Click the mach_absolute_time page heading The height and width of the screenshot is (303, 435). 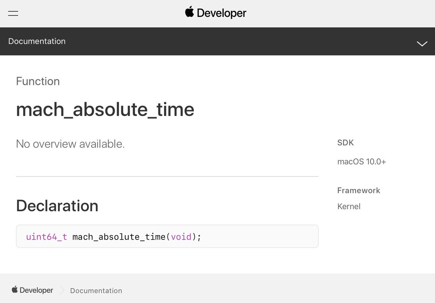tap(105, 109)
